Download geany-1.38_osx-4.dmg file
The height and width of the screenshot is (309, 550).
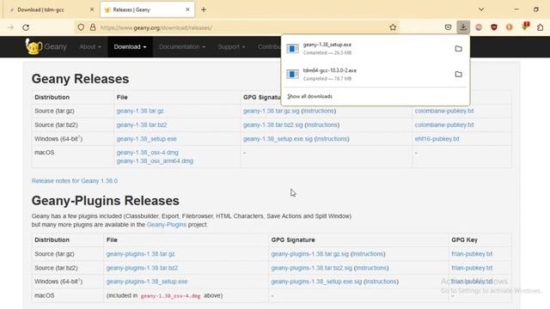[x=147, y=153]
